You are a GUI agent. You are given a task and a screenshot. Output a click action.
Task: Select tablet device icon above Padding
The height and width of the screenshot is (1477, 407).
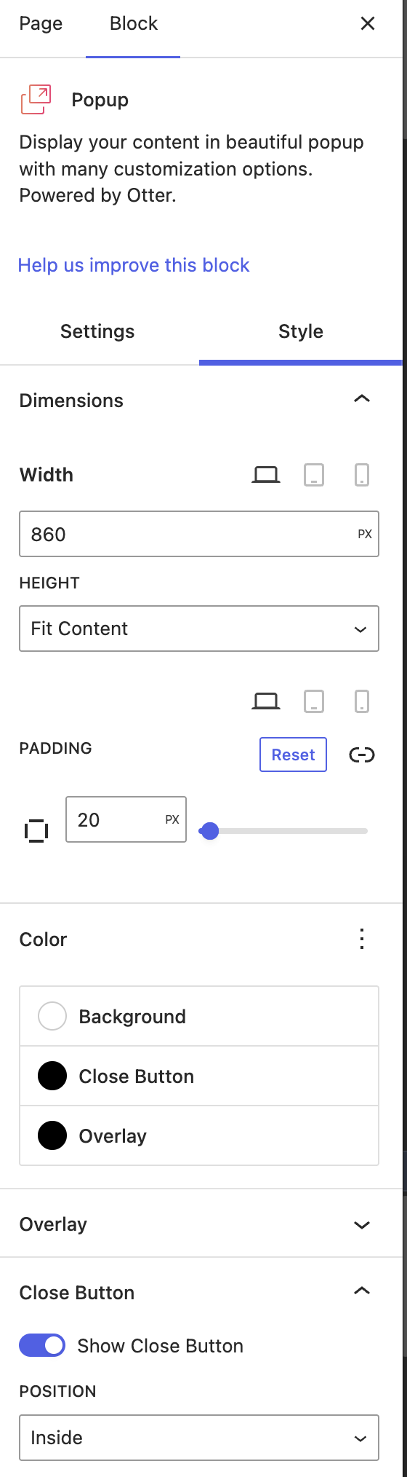point(314,701)
